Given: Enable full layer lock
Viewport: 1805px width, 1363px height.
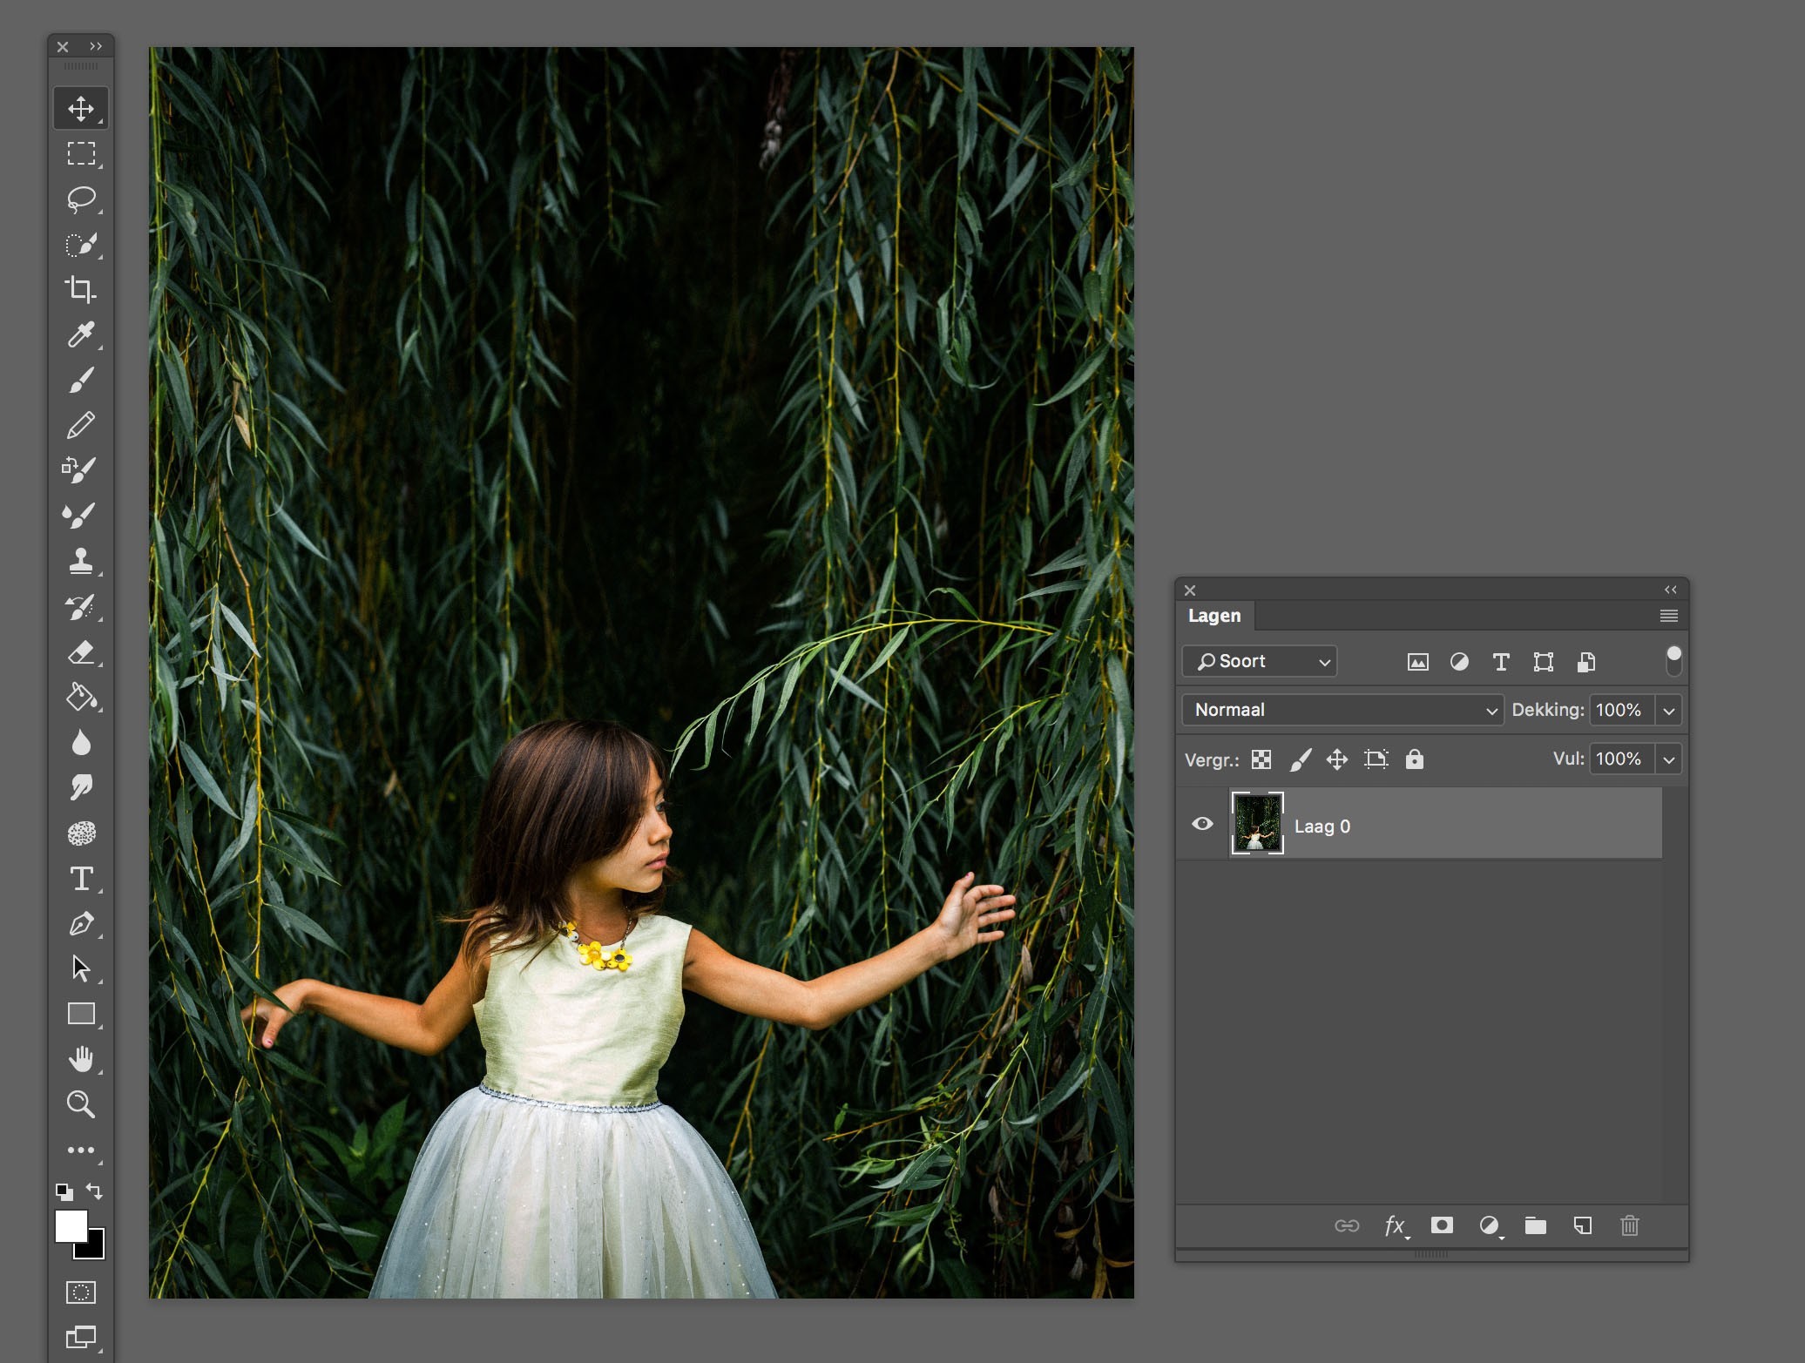Looking at the screenshot, I should point(1414,759).
